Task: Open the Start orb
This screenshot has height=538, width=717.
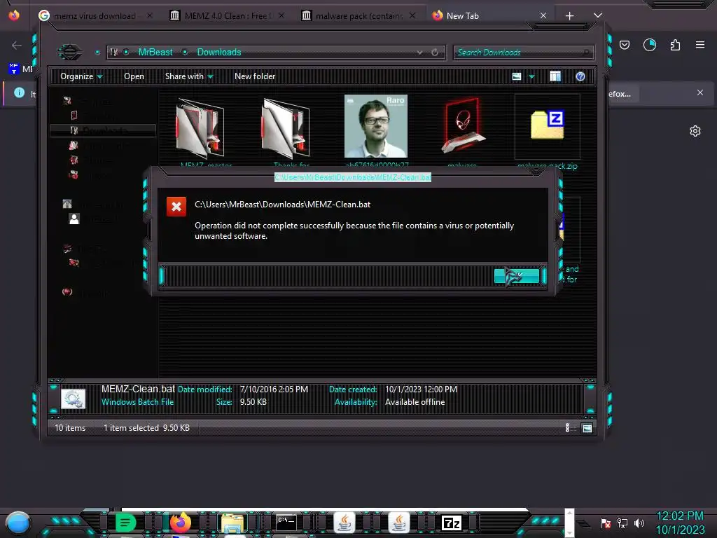Action: point(18,523)
